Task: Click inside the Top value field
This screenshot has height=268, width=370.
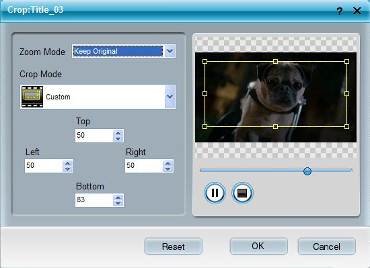Action: click(x=94, y=136)
